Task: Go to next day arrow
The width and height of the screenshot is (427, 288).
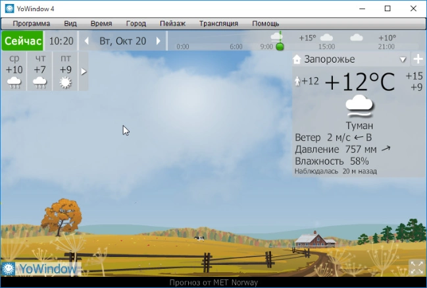Action: pos(158,41)
